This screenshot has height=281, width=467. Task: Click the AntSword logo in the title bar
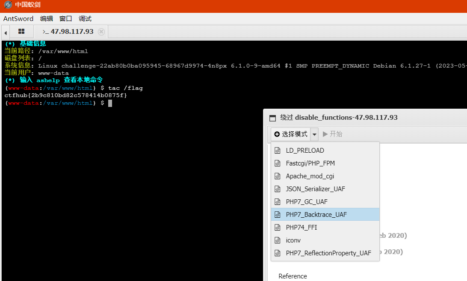(x=8, y=5)
